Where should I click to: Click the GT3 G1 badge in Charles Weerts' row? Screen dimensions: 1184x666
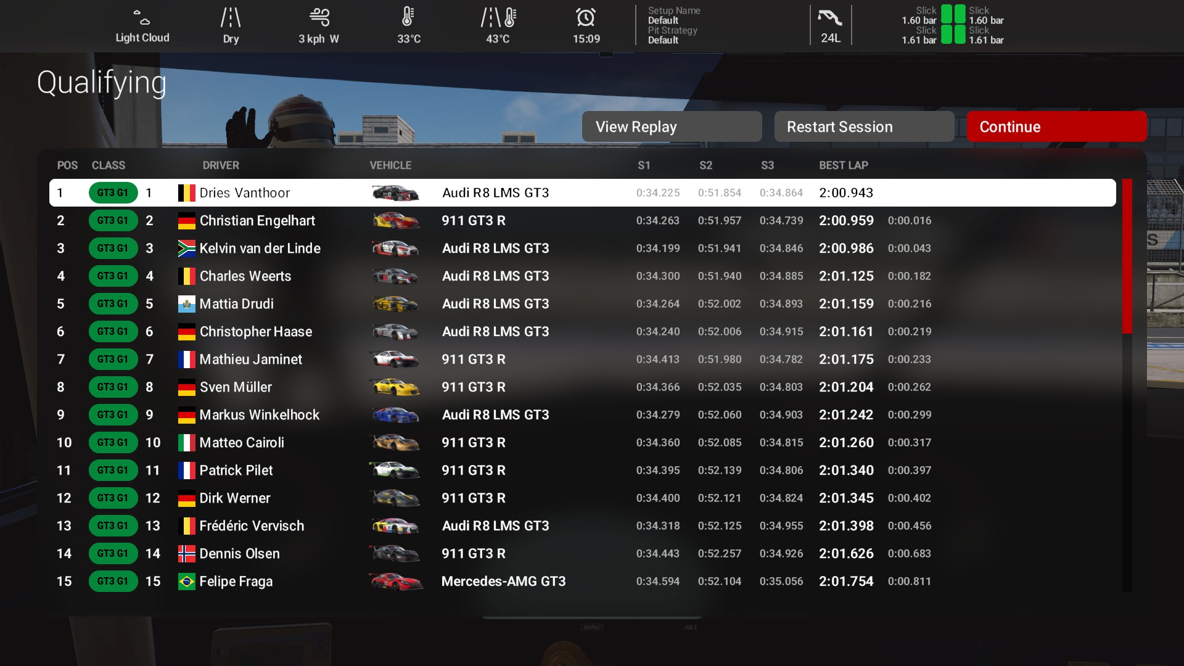[x=113, y=276]
